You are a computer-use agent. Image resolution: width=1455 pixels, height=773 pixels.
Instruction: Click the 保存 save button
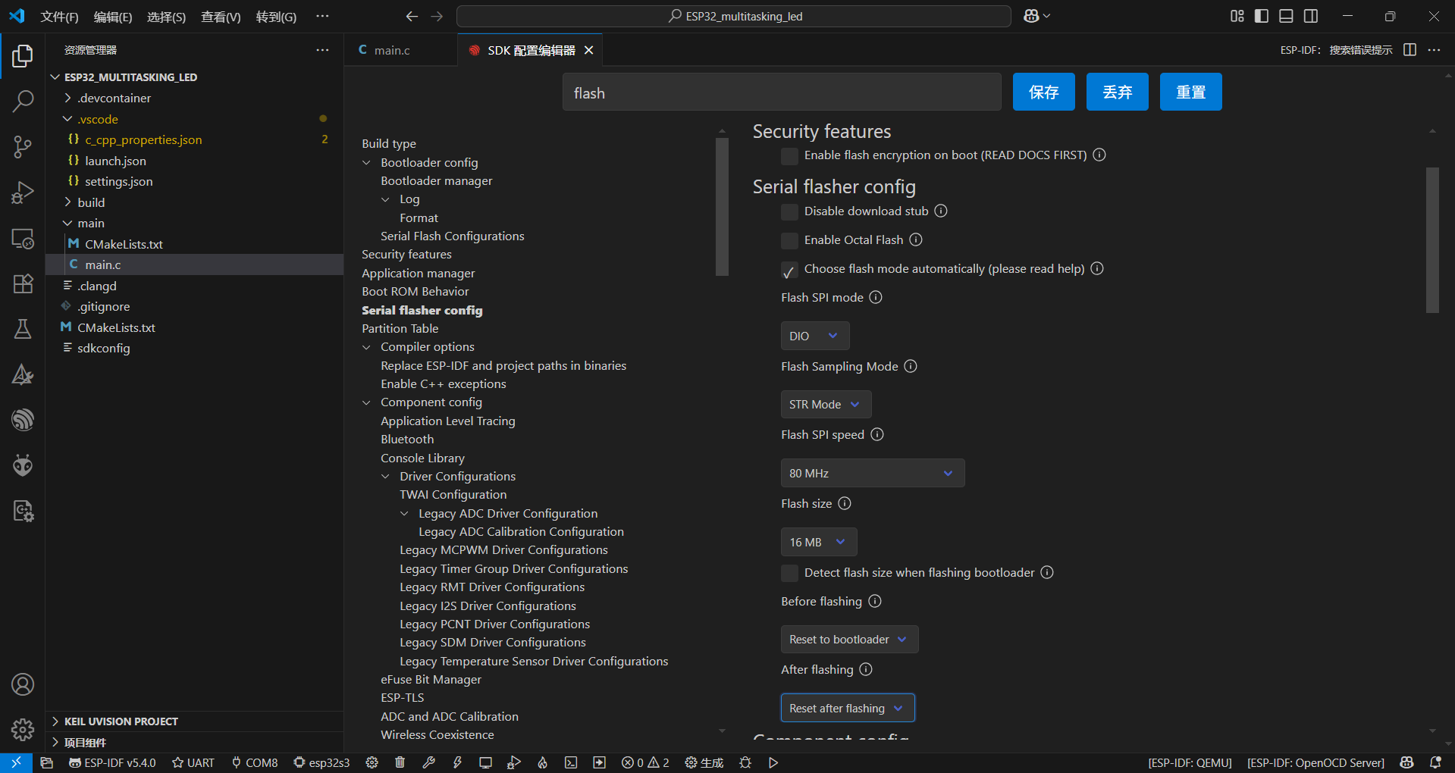[x=1044, y=92]
